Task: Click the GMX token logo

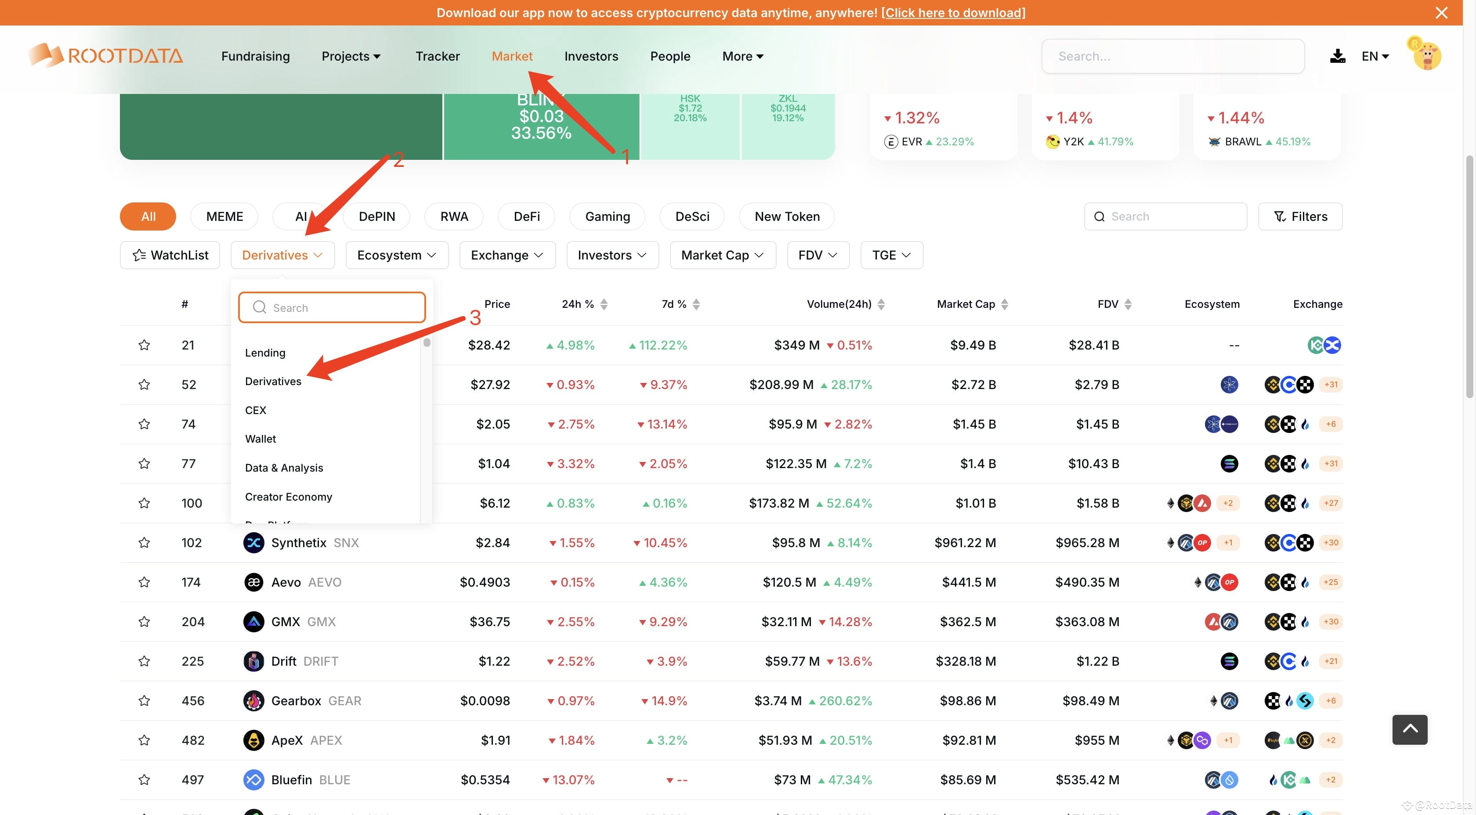Action: pos(253,621)
